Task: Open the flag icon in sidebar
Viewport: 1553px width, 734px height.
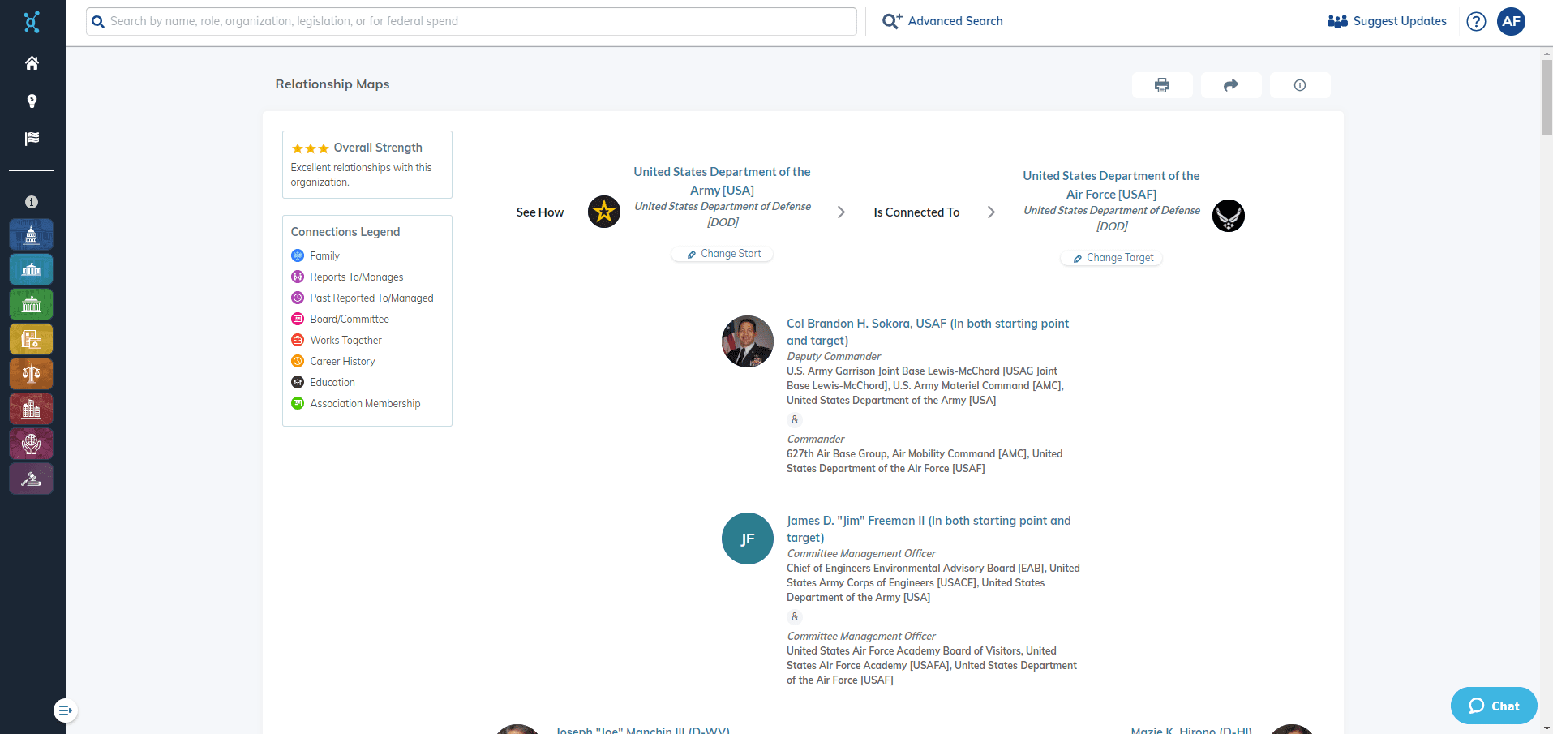Action: (x=32, y=139)
